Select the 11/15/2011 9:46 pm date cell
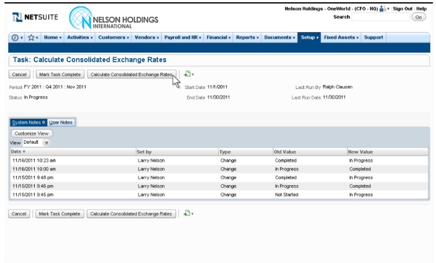Screen dimensions: 436x263 coord(33,186)
